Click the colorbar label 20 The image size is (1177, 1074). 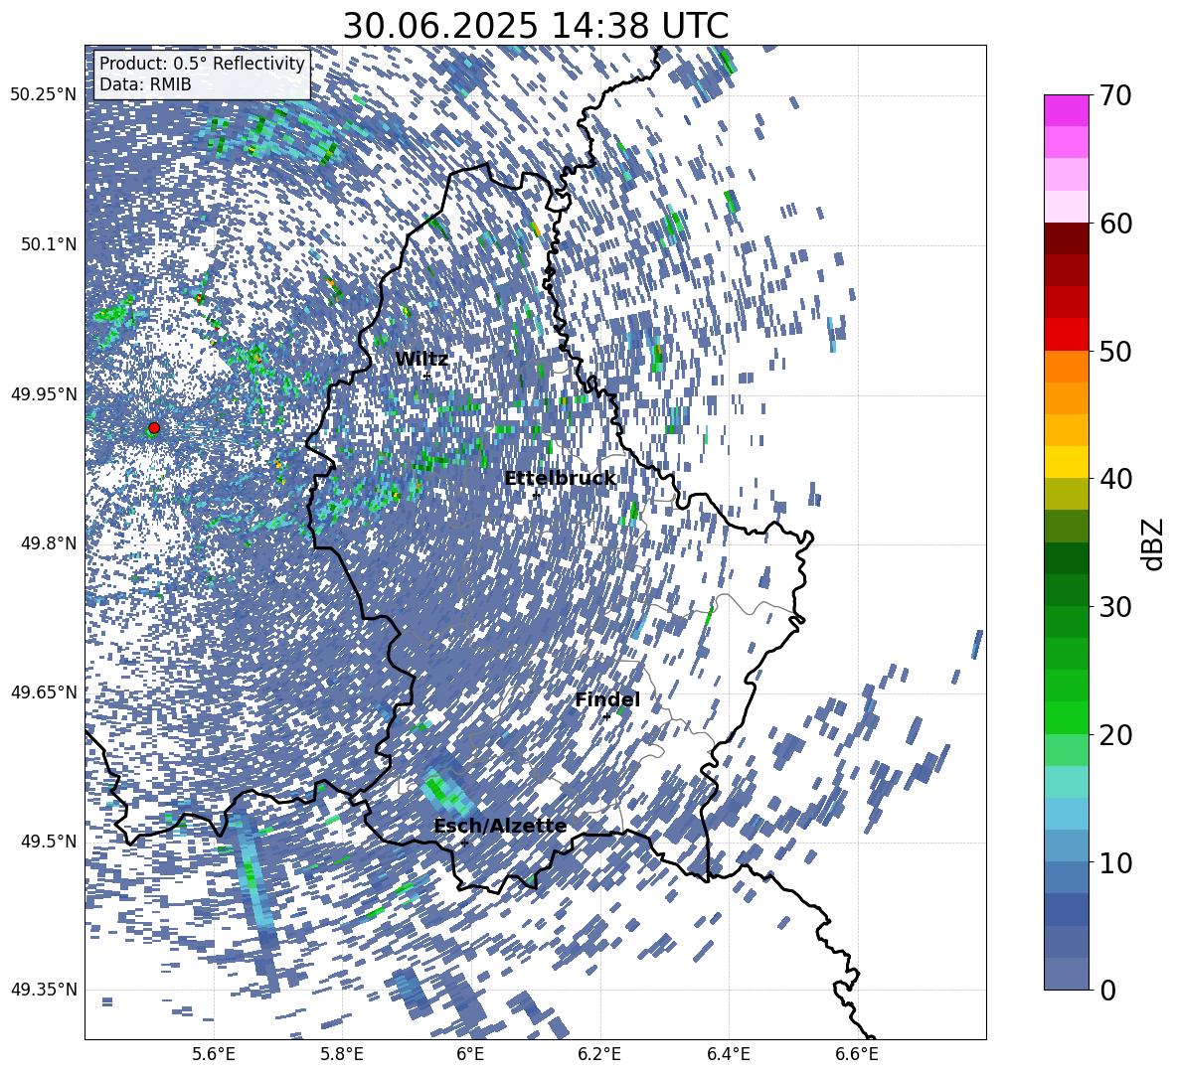click(1116, 735)
